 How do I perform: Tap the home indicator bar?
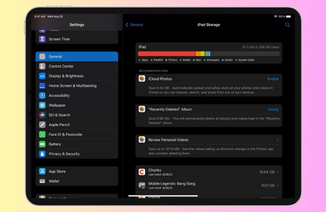[163, 196]
